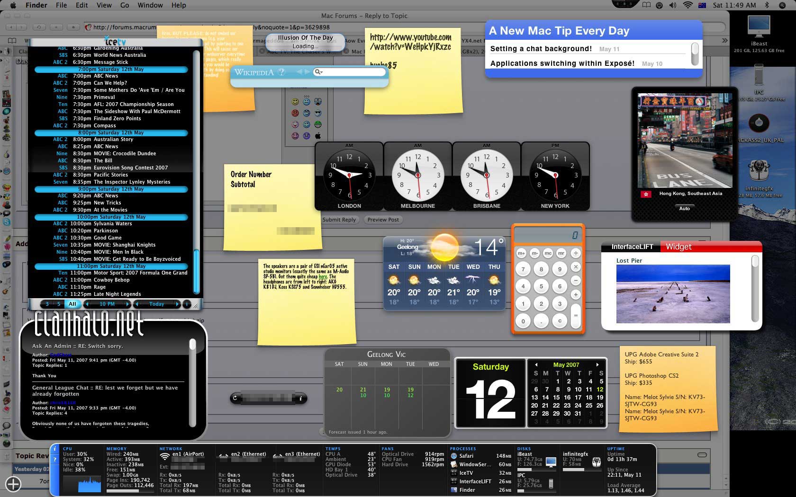Image resolution: width=796 pixels, height=497 pixels.
Task: Open iStat help question mark button
Action: (54, 459)
